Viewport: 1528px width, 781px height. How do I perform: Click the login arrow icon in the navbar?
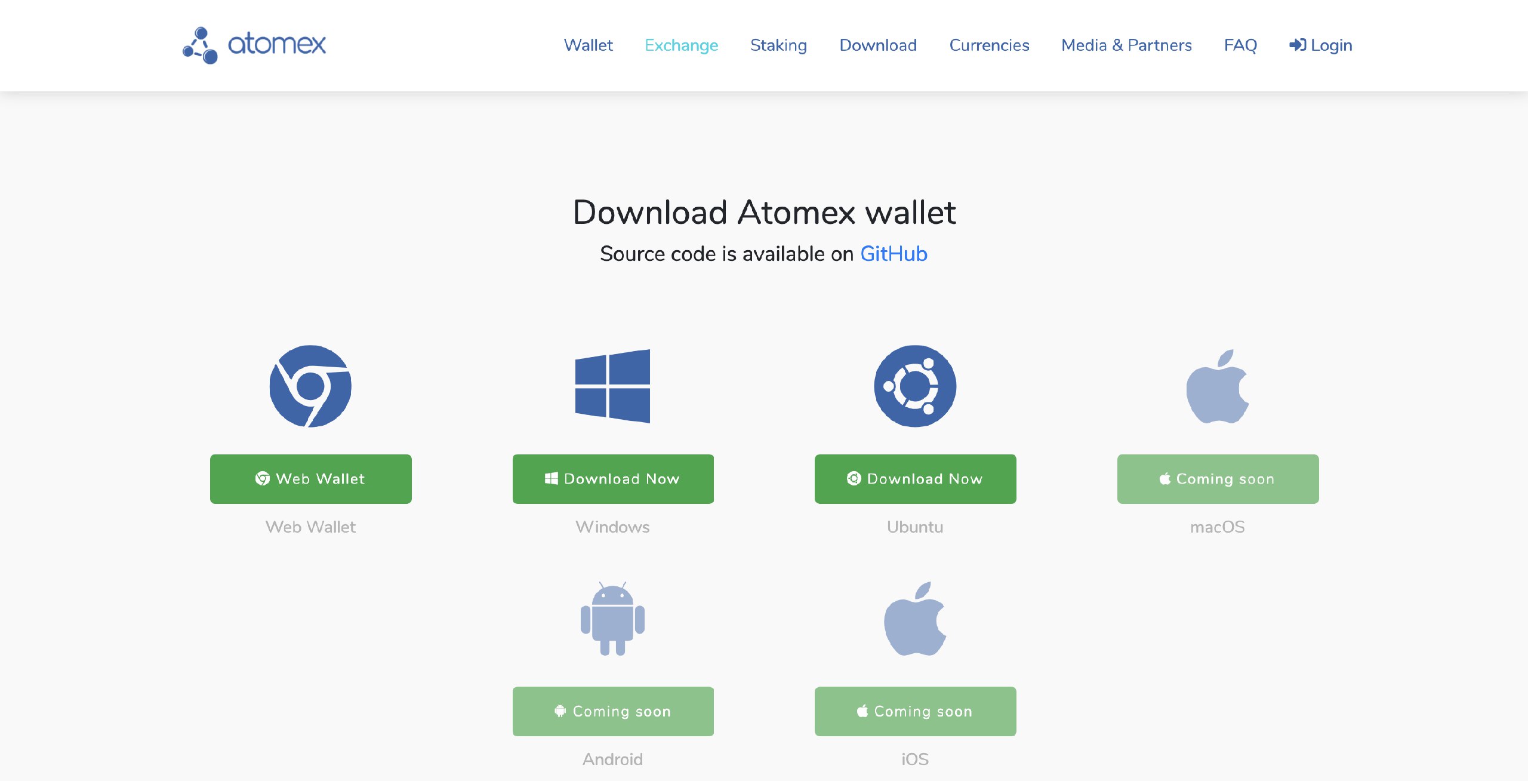click(1298, 45)
